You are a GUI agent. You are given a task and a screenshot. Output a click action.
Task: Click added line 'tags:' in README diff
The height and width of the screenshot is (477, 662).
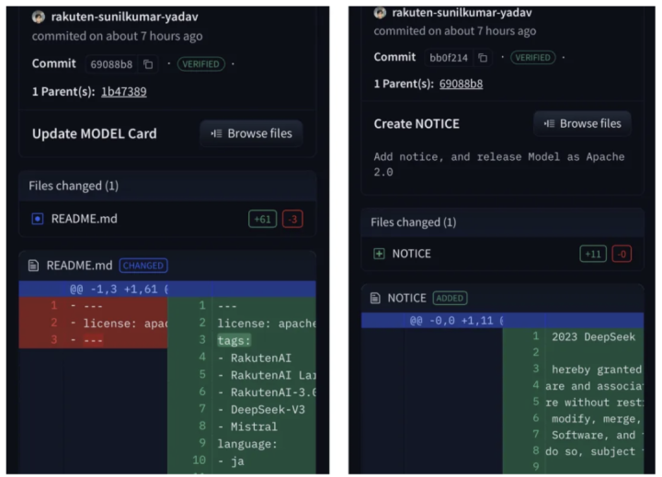point(234,341)
